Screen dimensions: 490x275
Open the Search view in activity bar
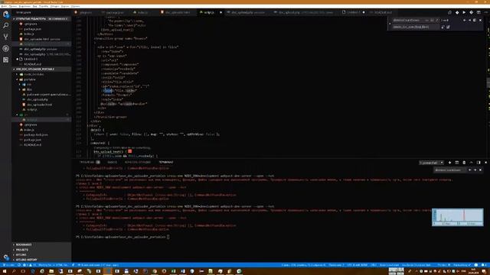point(5,25)
